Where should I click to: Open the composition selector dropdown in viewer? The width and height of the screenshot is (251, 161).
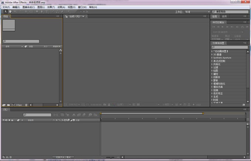(x=76, y=17)
